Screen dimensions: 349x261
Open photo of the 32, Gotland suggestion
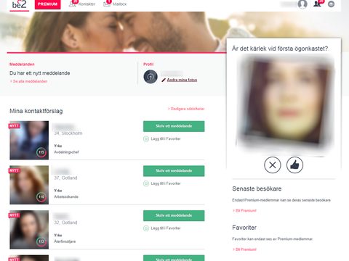[x=29, y=230]
